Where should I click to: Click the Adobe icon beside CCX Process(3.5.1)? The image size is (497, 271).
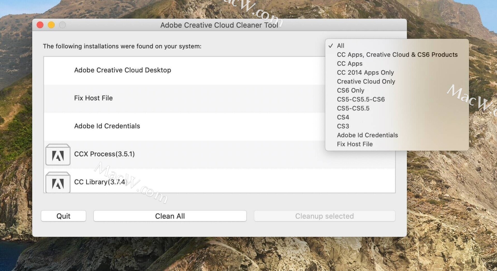58,155
